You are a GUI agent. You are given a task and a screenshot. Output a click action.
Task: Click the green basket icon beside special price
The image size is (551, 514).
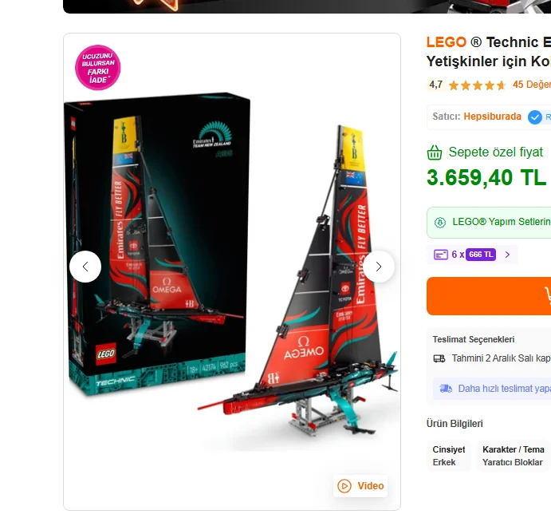435,152
